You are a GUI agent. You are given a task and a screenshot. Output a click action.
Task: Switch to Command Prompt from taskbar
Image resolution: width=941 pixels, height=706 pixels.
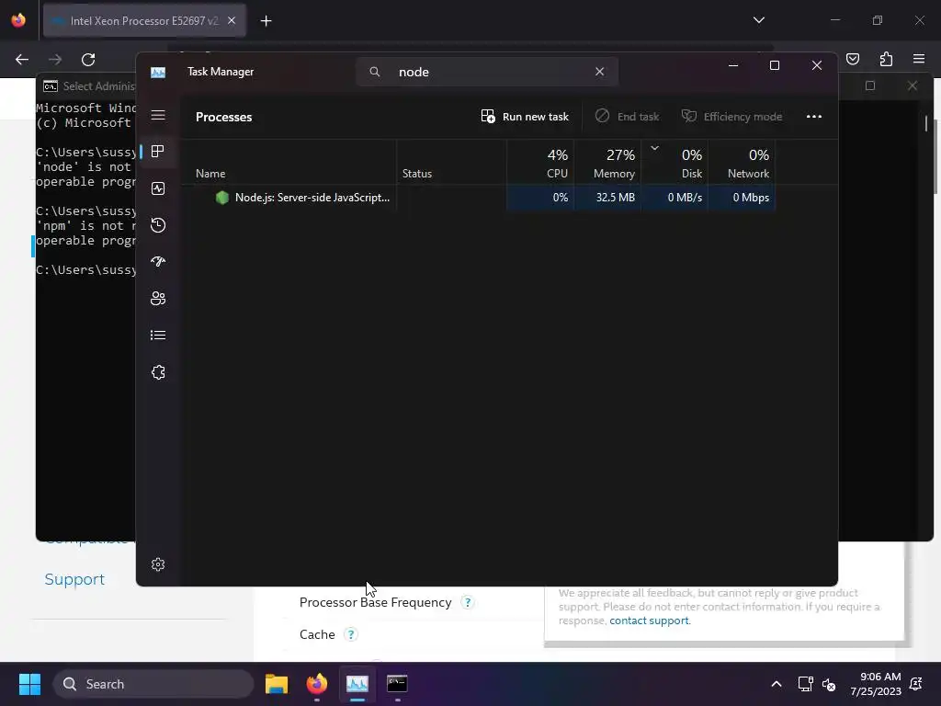(x=397, y=684)
